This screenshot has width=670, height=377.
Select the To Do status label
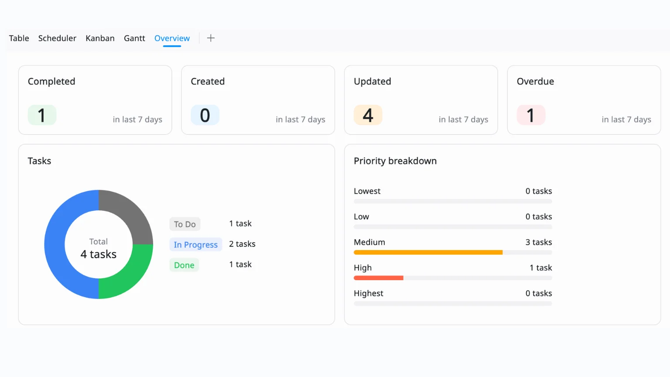pyautogui.click(x=185, y=224)
